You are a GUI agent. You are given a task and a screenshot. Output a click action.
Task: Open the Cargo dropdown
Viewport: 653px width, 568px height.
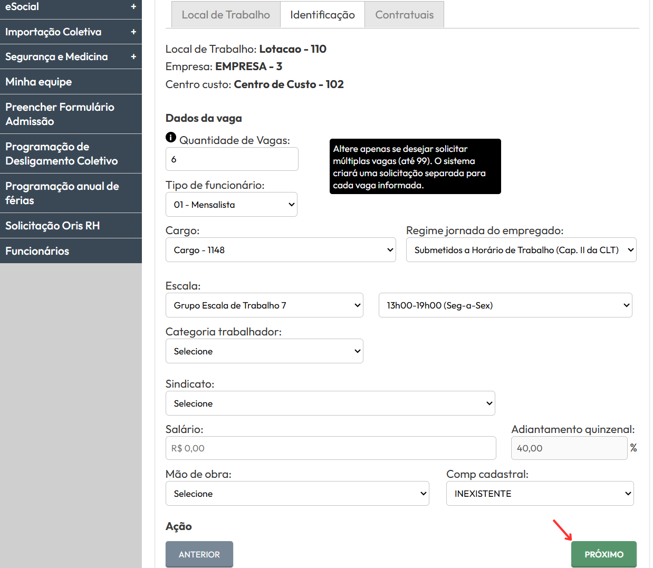tap(281, 250)
